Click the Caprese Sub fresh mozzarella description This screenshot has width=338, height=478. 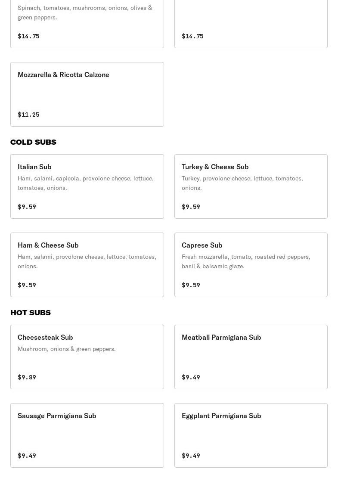[246, 261]
